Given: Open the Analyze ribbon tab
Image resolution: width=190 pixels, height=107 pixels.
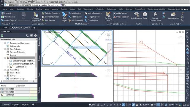Looking at the screenshot, I should coord(39,9).
